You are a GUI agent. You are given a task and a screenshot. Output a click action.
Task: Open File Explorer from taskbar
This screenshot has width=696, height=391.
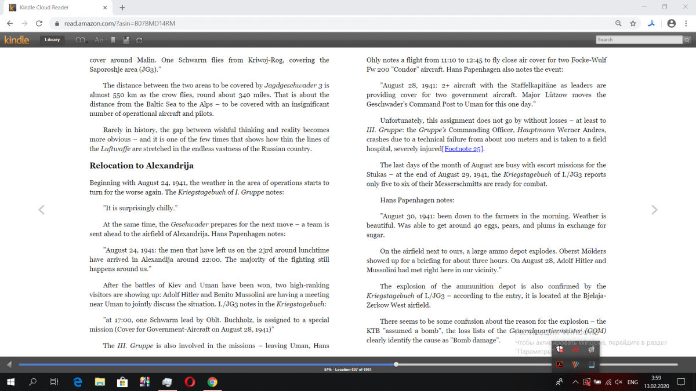pyautogui.click(x=100, y=382)
